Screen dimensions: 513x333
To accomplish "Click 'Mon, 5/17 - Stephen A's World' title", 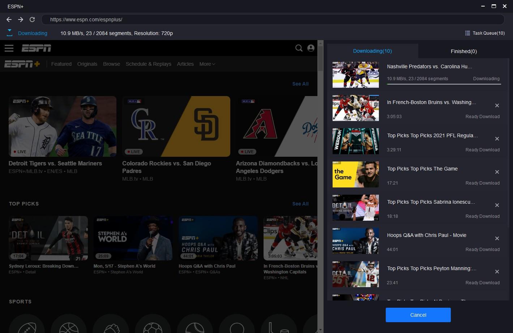I will pyautogui.click(x=124, y=266).
